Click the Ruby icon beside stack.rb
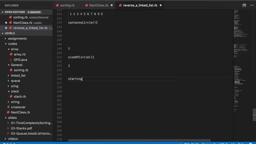Viewport: 256px width, 144px height. (x=11, y=96)
